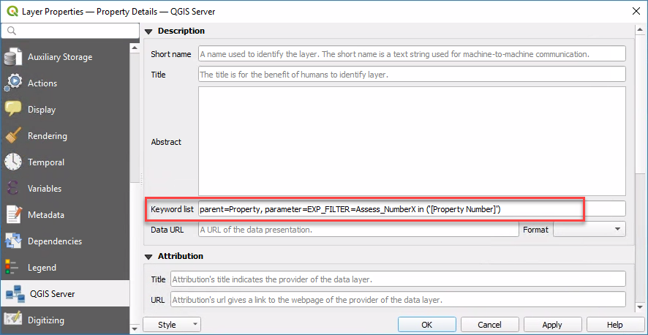The image size is (648, 335).
Task: Collapse the Description section triangle
Action: (149, 31)
